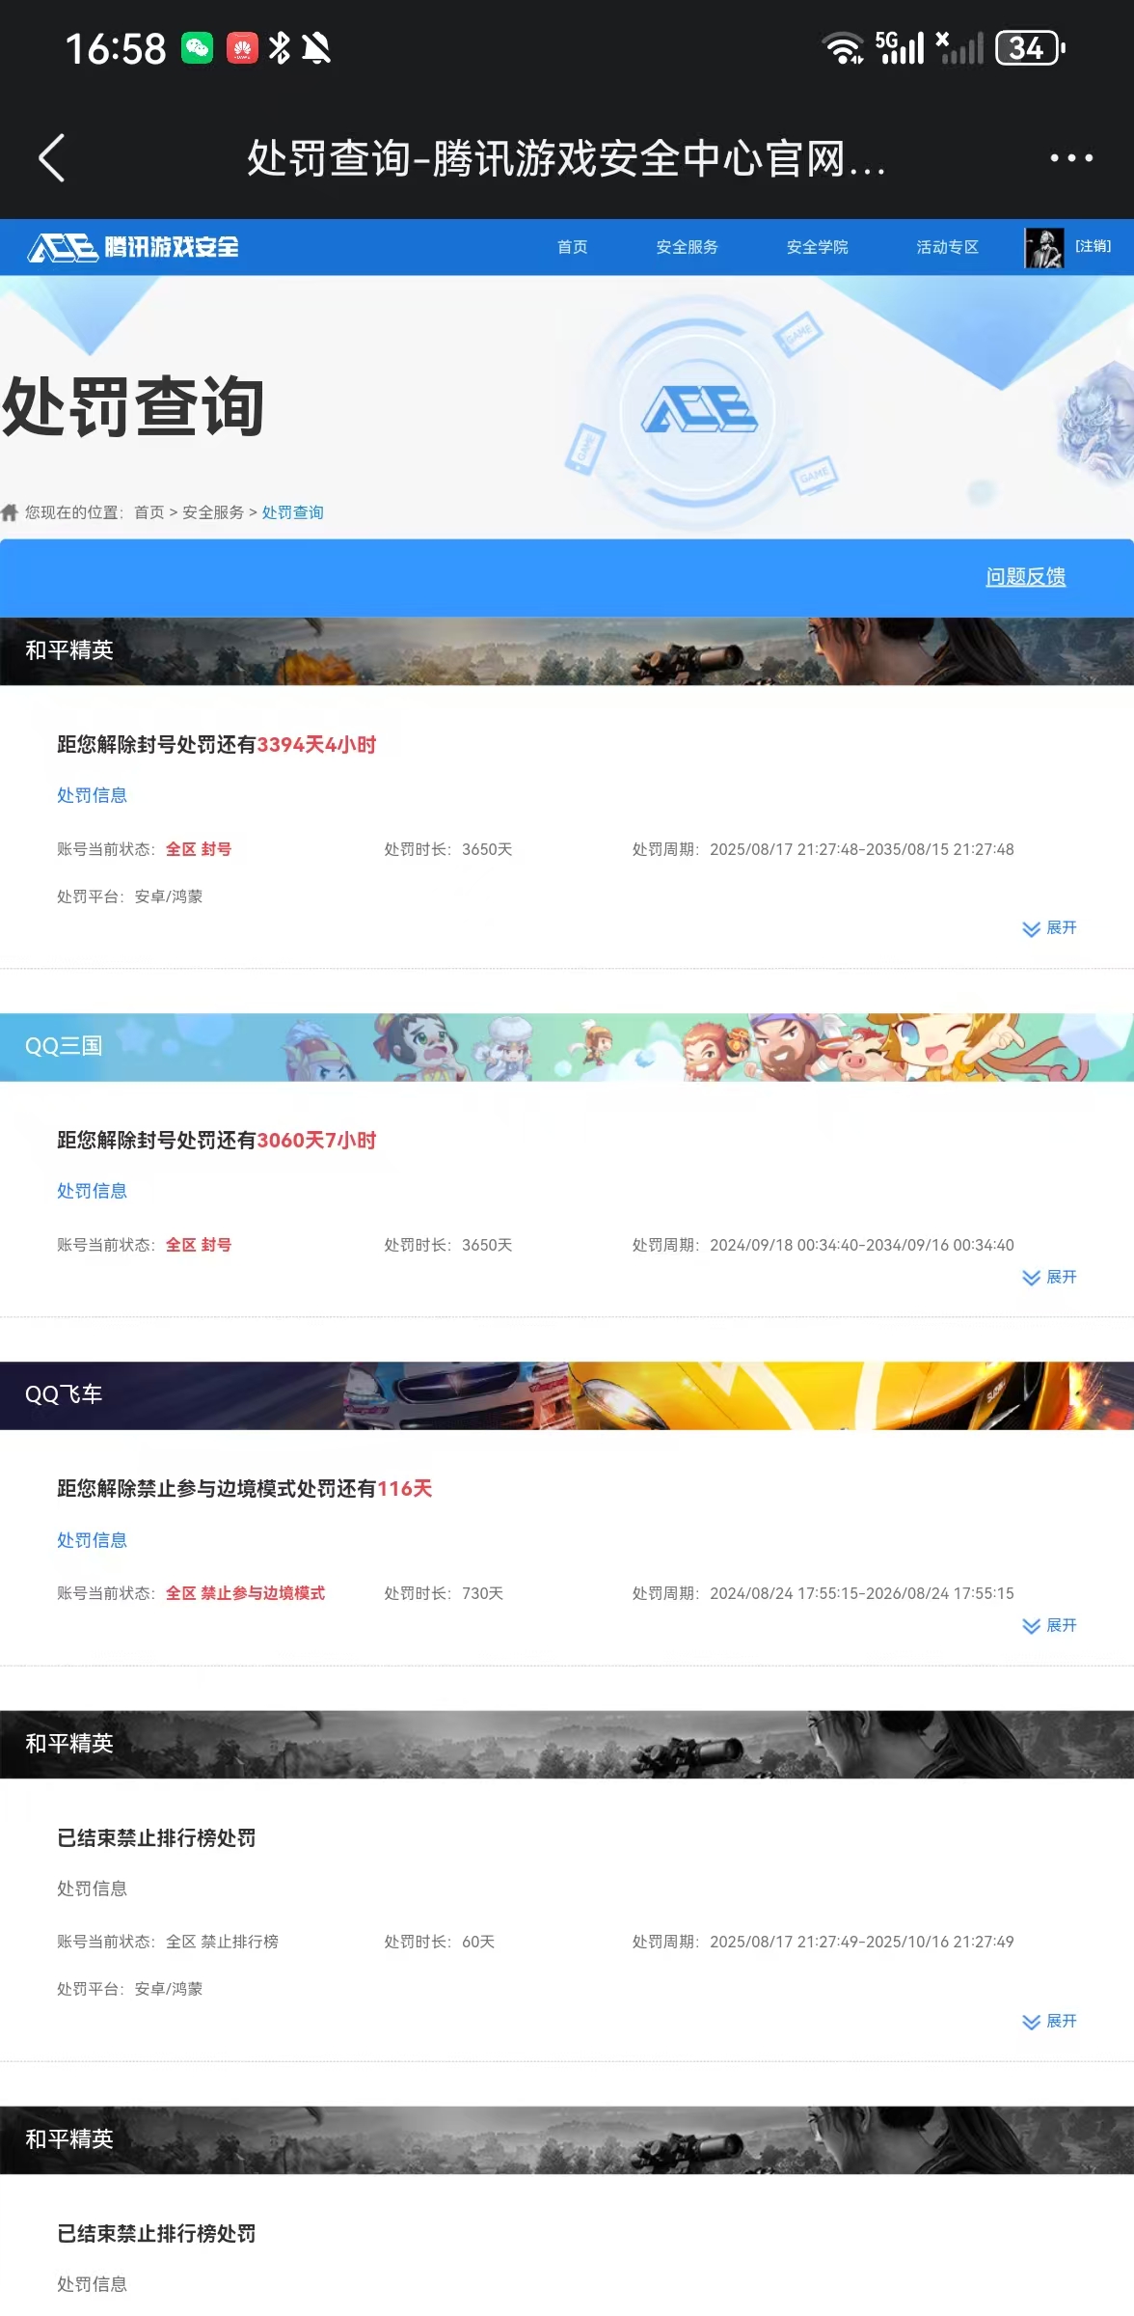
Task: Select the 处罚时长 60天 value
Action: (x=478, y=1942)
